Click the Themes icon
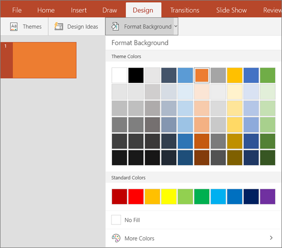 point(14,27)
